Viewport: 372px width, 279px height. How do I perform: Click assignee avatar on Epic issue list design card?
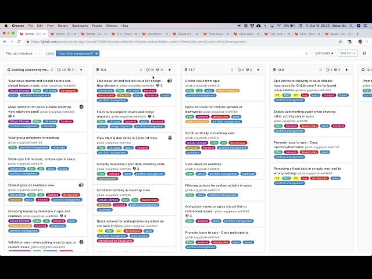(x=169, y=81)
